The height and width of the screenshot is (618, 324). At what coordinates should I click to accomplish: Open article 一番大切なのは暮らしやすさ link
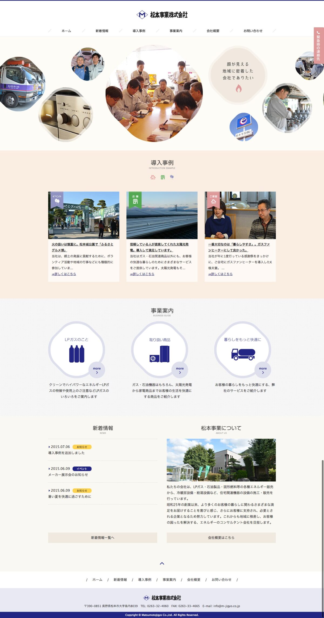[x=239, y=247]
